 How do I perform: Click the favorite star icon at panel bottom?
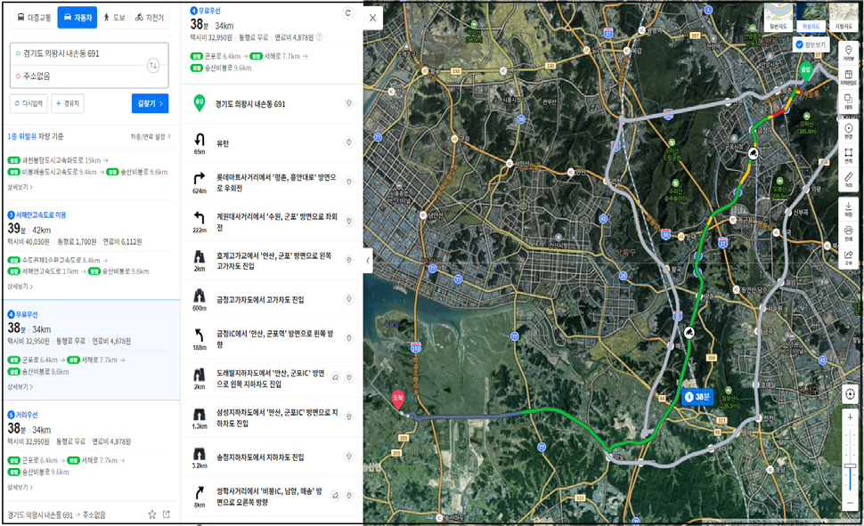pos(152,514)
